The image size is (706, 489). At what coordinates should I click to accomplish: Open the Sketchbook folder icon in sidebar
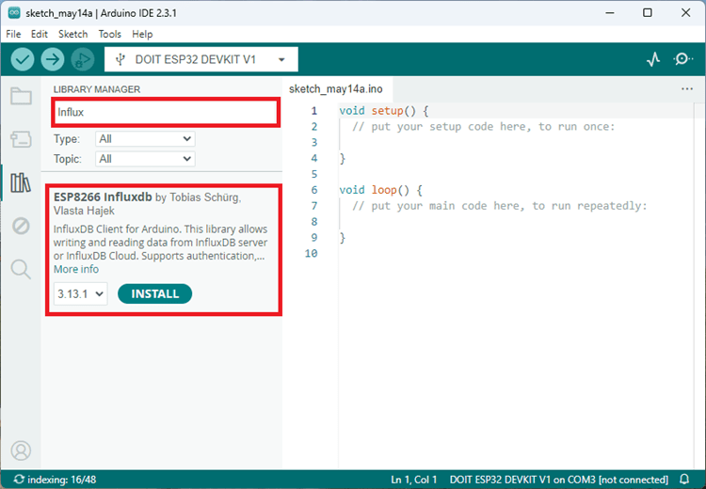[20, 96]
